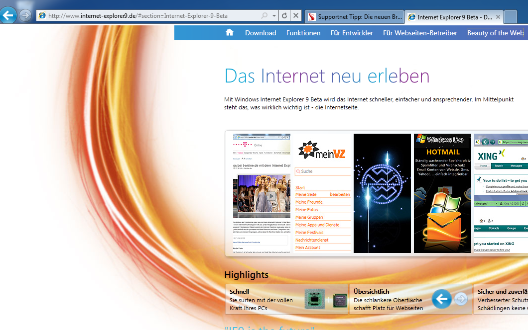Click the Meine Seite link
The width and height of the screenshot is (528, 330).
coord(306,195)
